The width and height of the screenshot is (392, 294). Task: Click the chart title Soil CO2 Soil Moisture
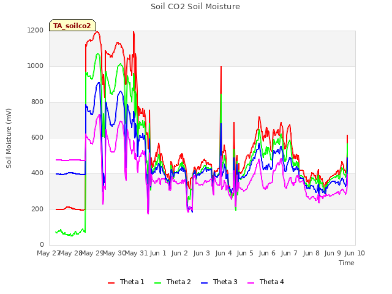tap(195, 7)
